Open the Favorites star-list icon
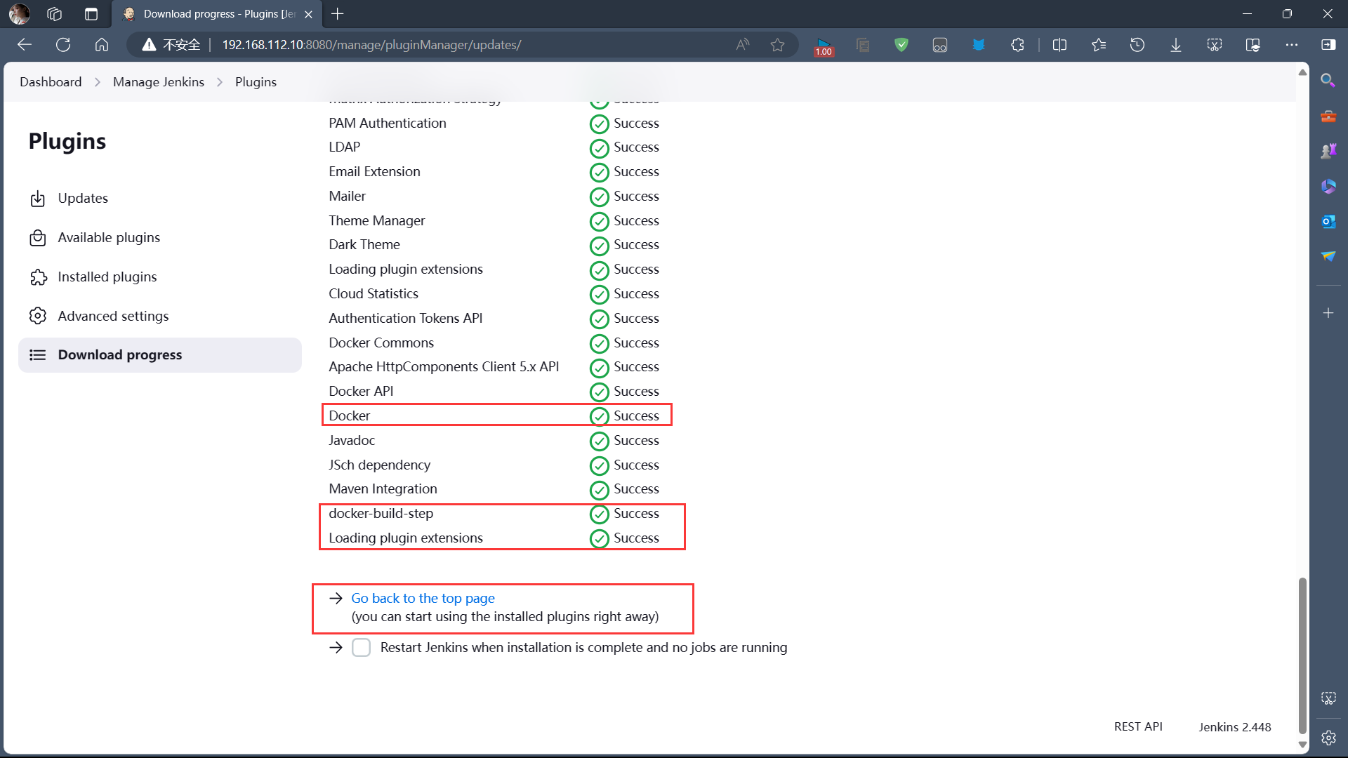 (1099, 44)
